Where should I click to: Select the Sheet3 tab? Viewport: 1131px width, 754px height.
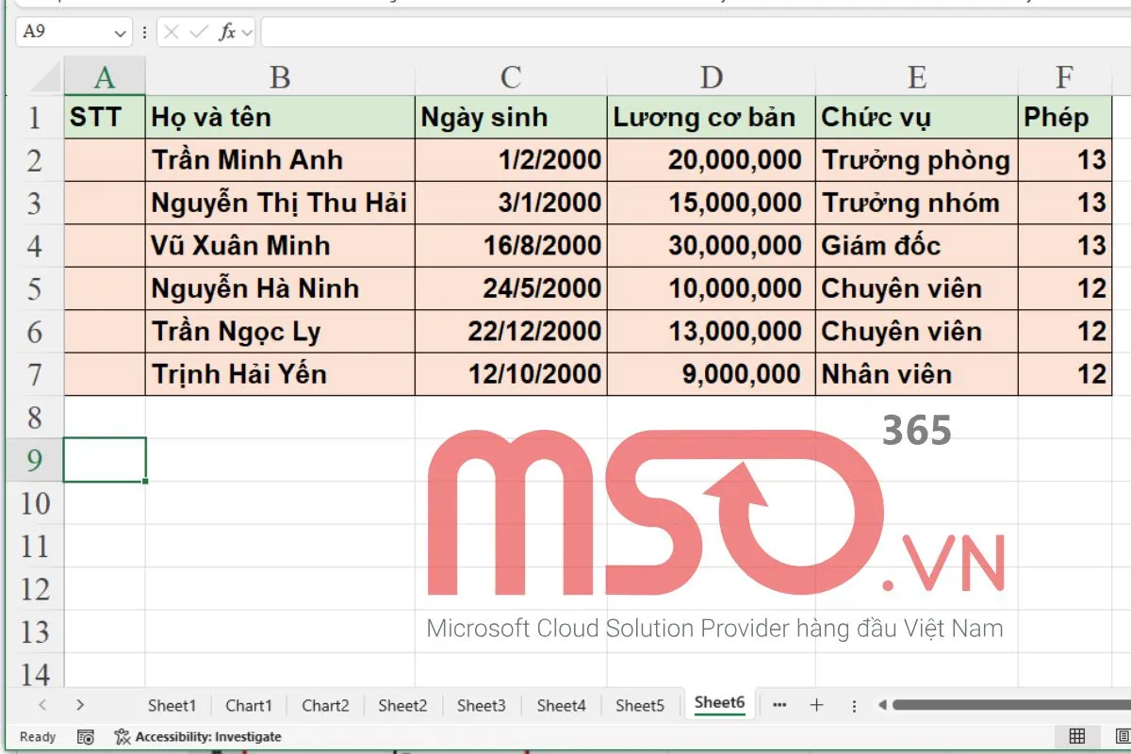tap(482, 704)
